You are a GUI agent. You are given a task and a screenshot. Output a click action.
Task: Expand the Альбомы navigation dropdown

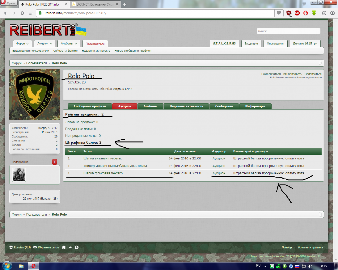tap(69, 44)
